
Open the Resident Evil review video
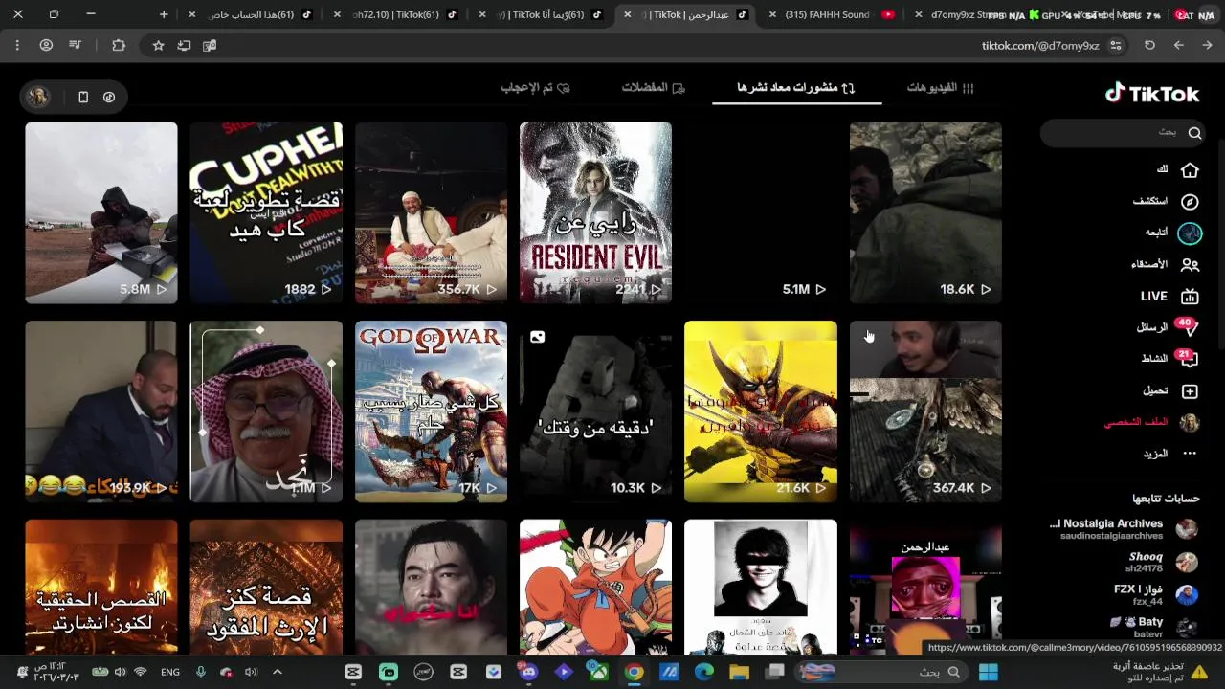[595, 212]
